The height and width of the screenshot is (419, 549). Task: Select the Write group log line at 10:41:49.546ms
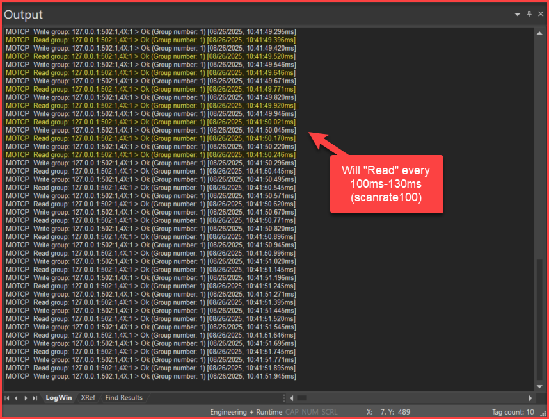click(x=151, y=65)
